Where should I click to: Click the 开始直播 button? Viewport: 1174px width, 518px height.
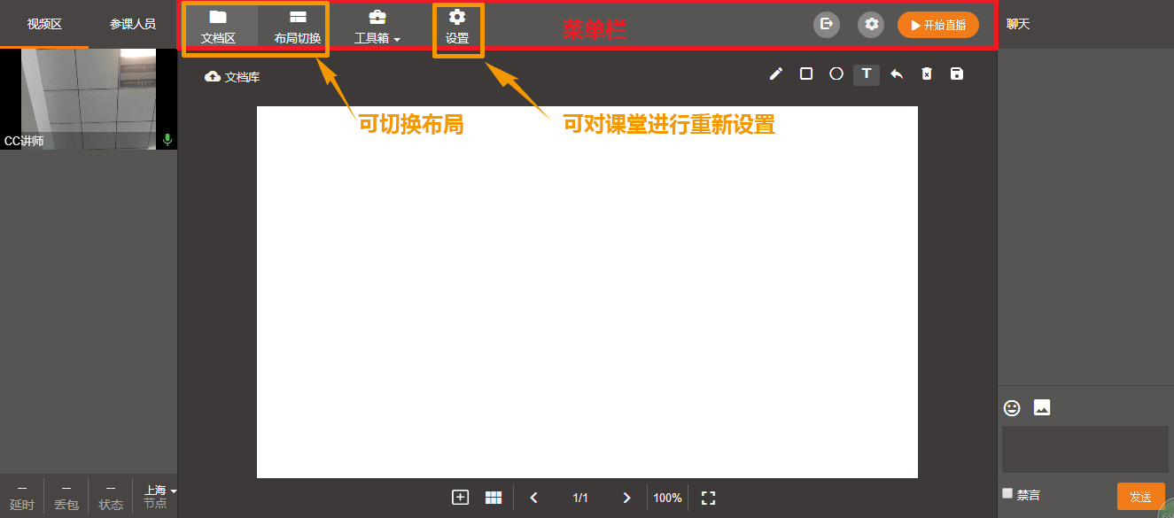click(x=938, y=25)
